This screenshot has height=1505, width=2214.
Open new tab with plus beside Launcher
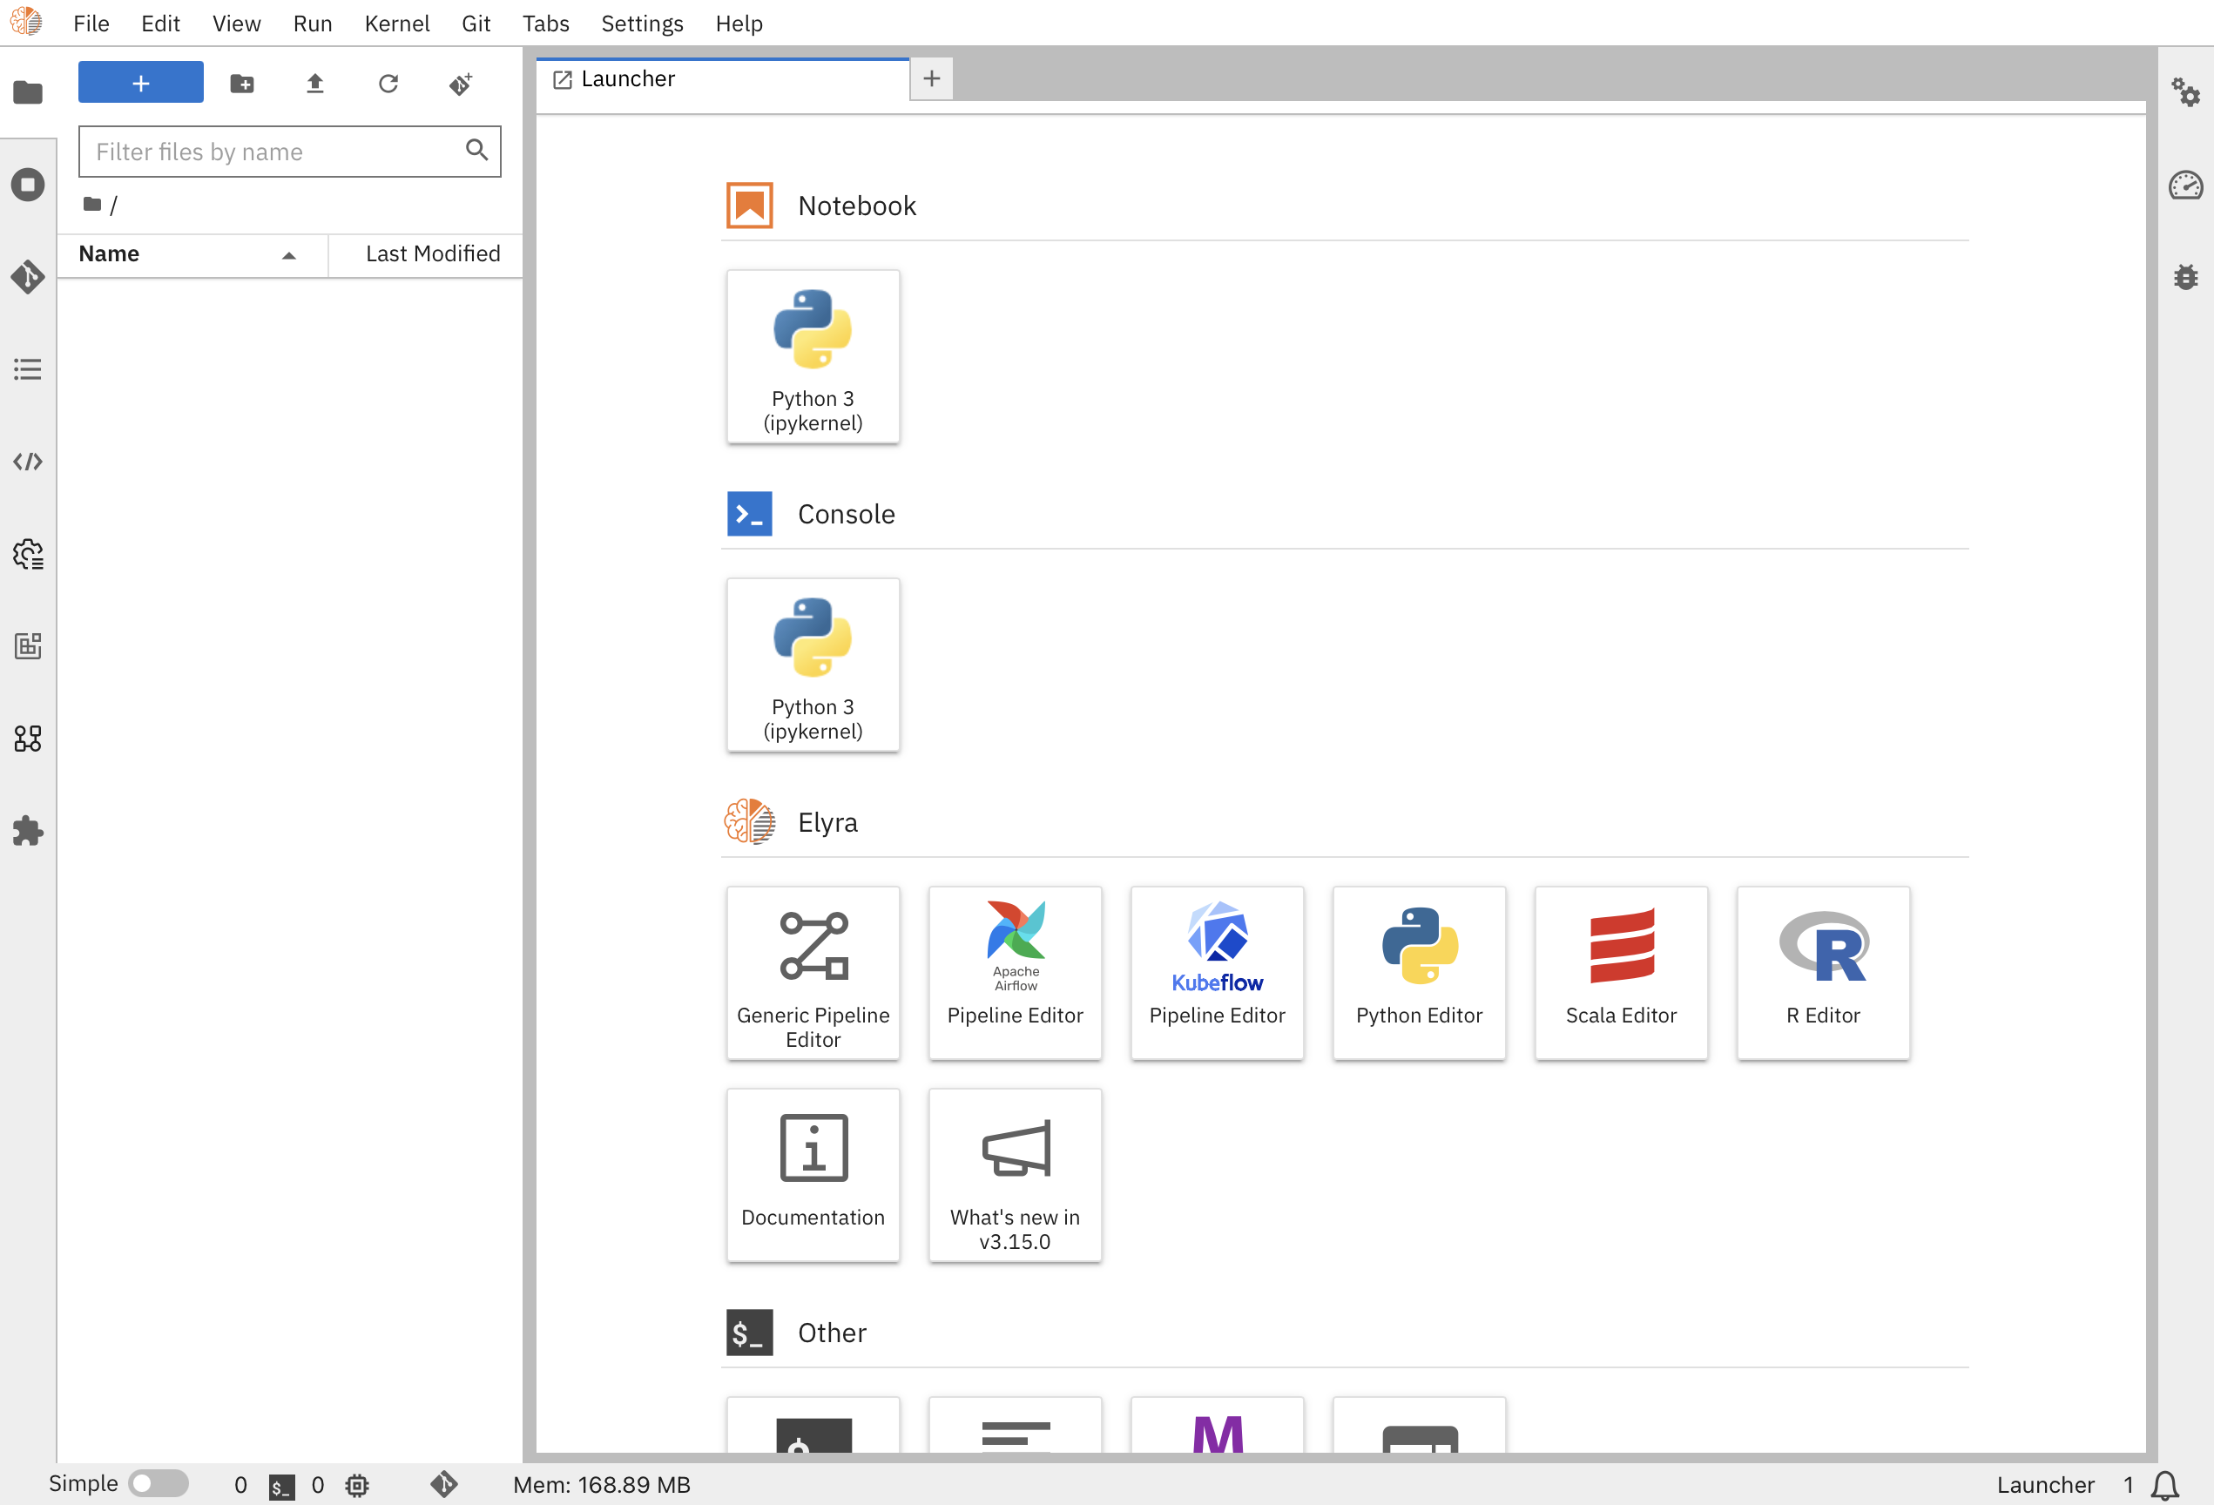coord(931,79)
